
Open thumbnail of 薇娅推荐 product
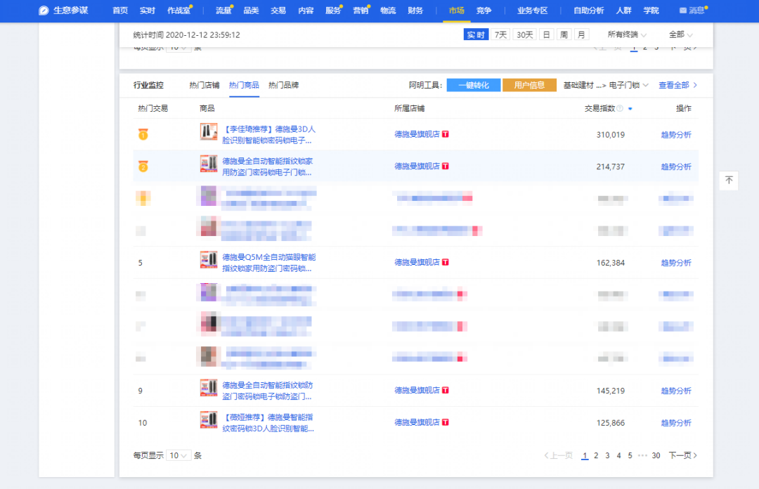[209, 419]
